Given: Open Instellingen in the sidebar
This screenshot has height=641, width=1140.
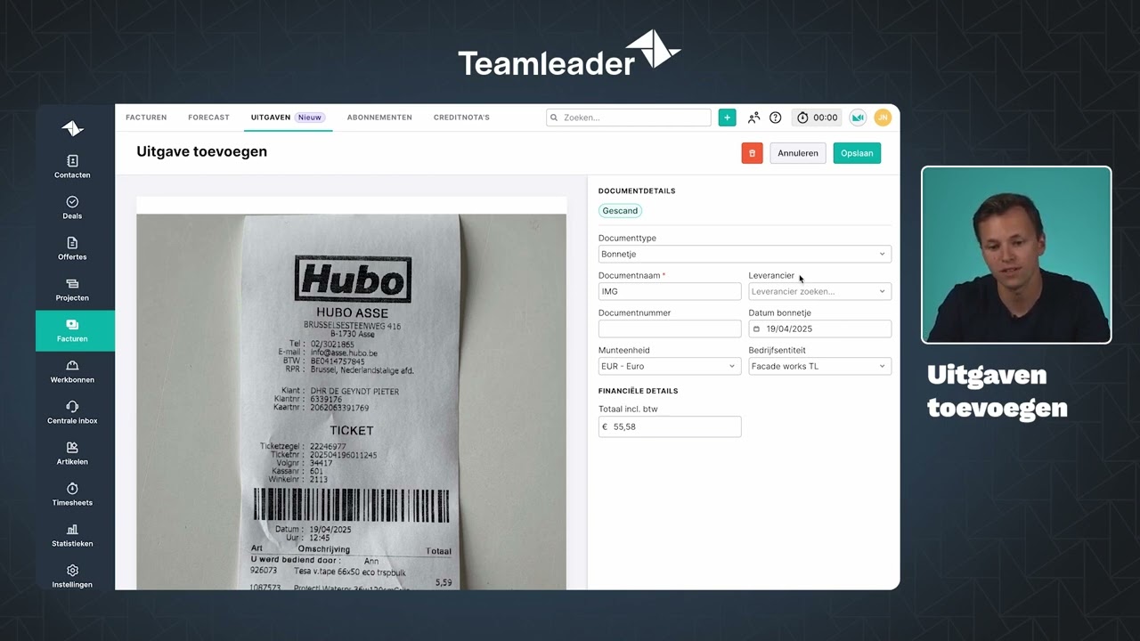Looking at the screenshot, I should tap(73, 576).
